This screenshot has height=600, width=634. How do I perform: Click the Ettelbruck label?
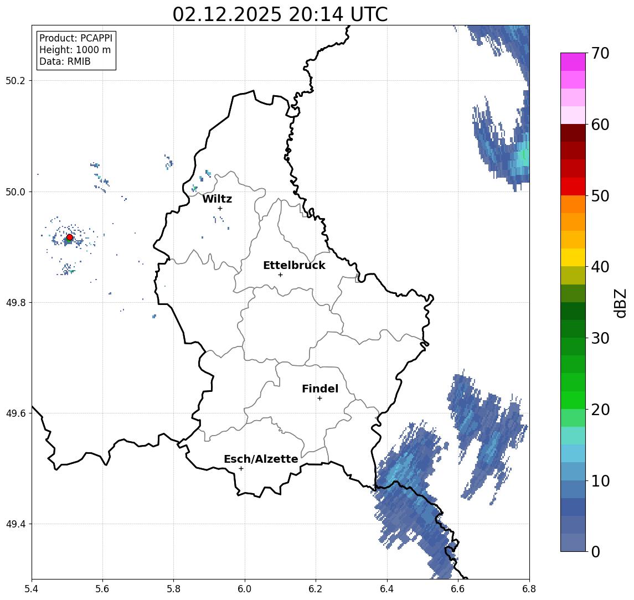coord(294,265)
